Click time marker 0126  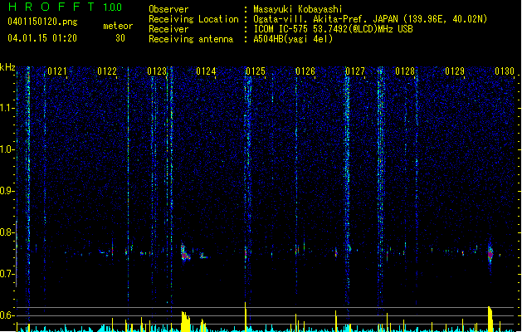(305, 71)
